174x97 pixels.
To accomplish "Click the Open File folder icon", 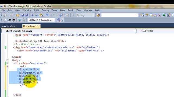I will [x=18, y=15].
